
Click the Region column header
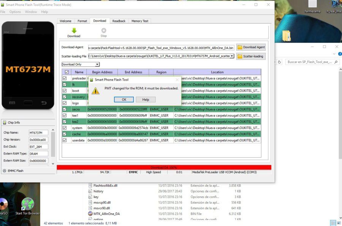[161, 72]
